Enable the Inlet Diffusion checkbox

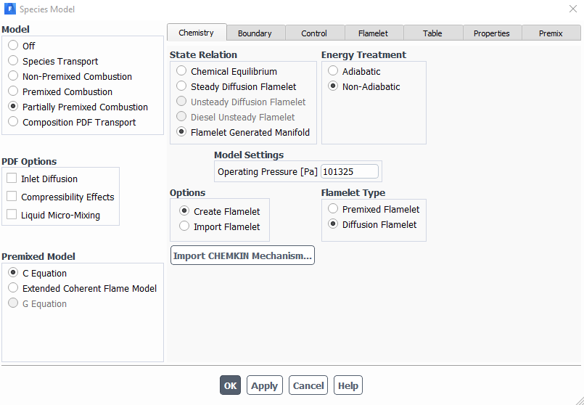click(12, 179)
